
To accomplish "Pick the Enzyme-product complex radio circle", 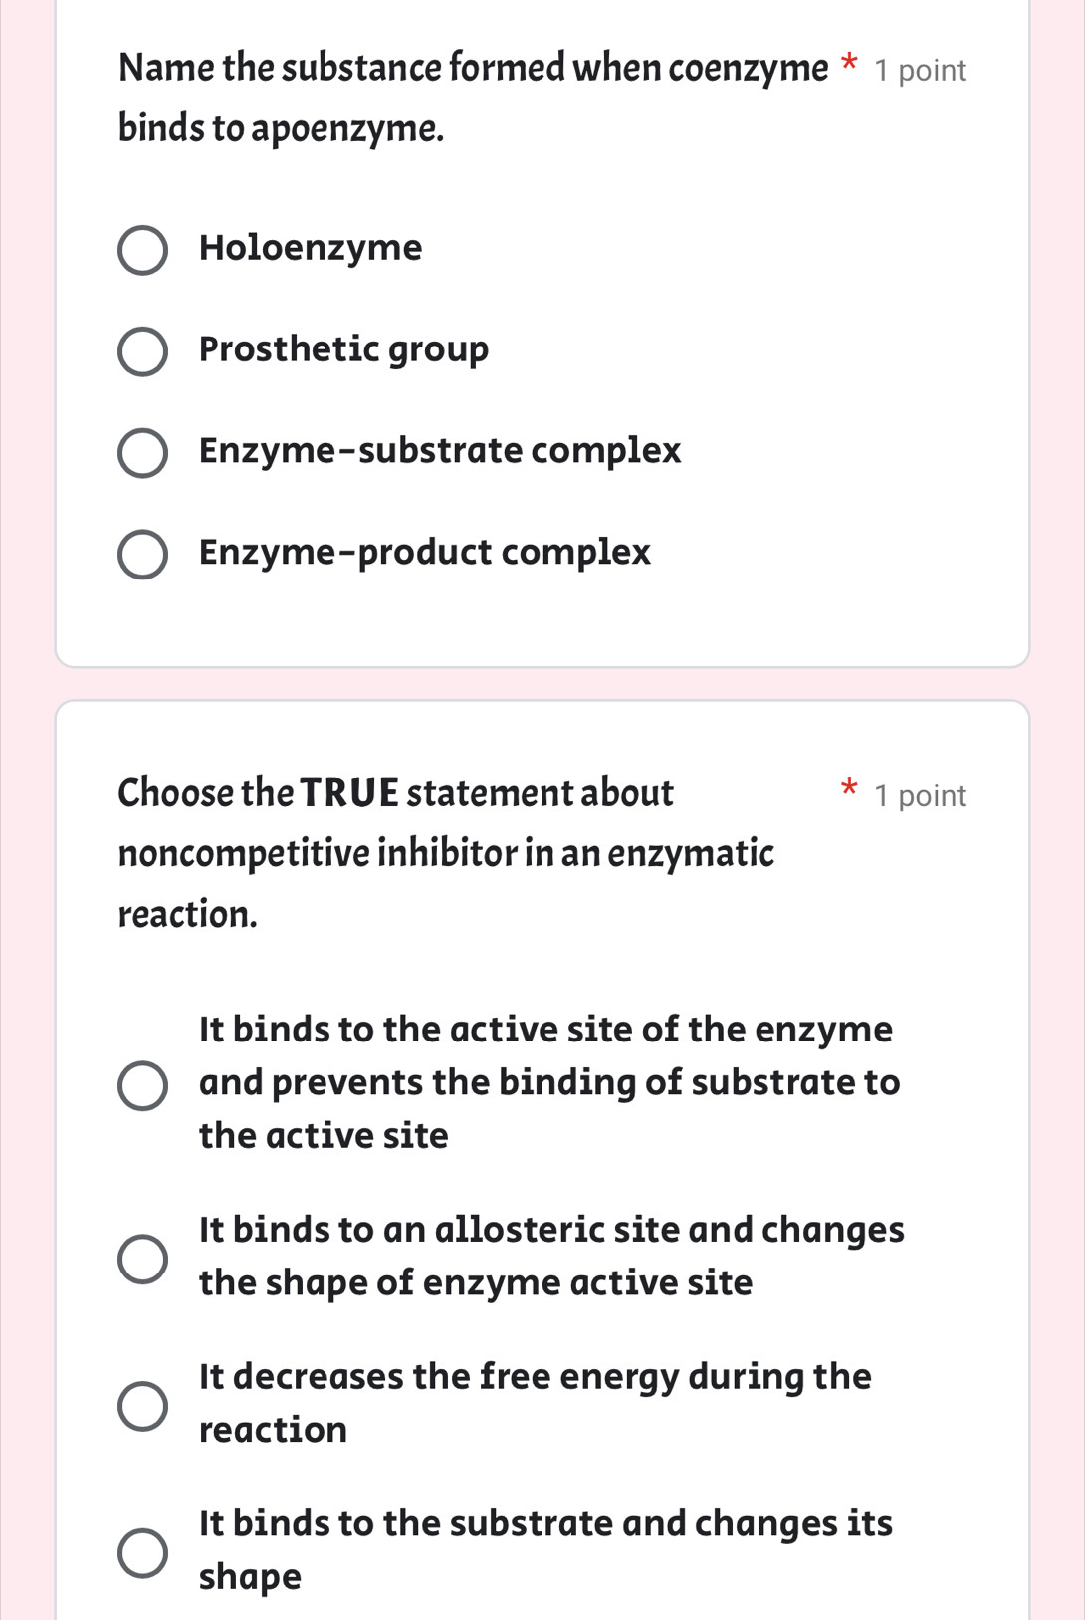I will pyautogui.click(x=143, y=555).
